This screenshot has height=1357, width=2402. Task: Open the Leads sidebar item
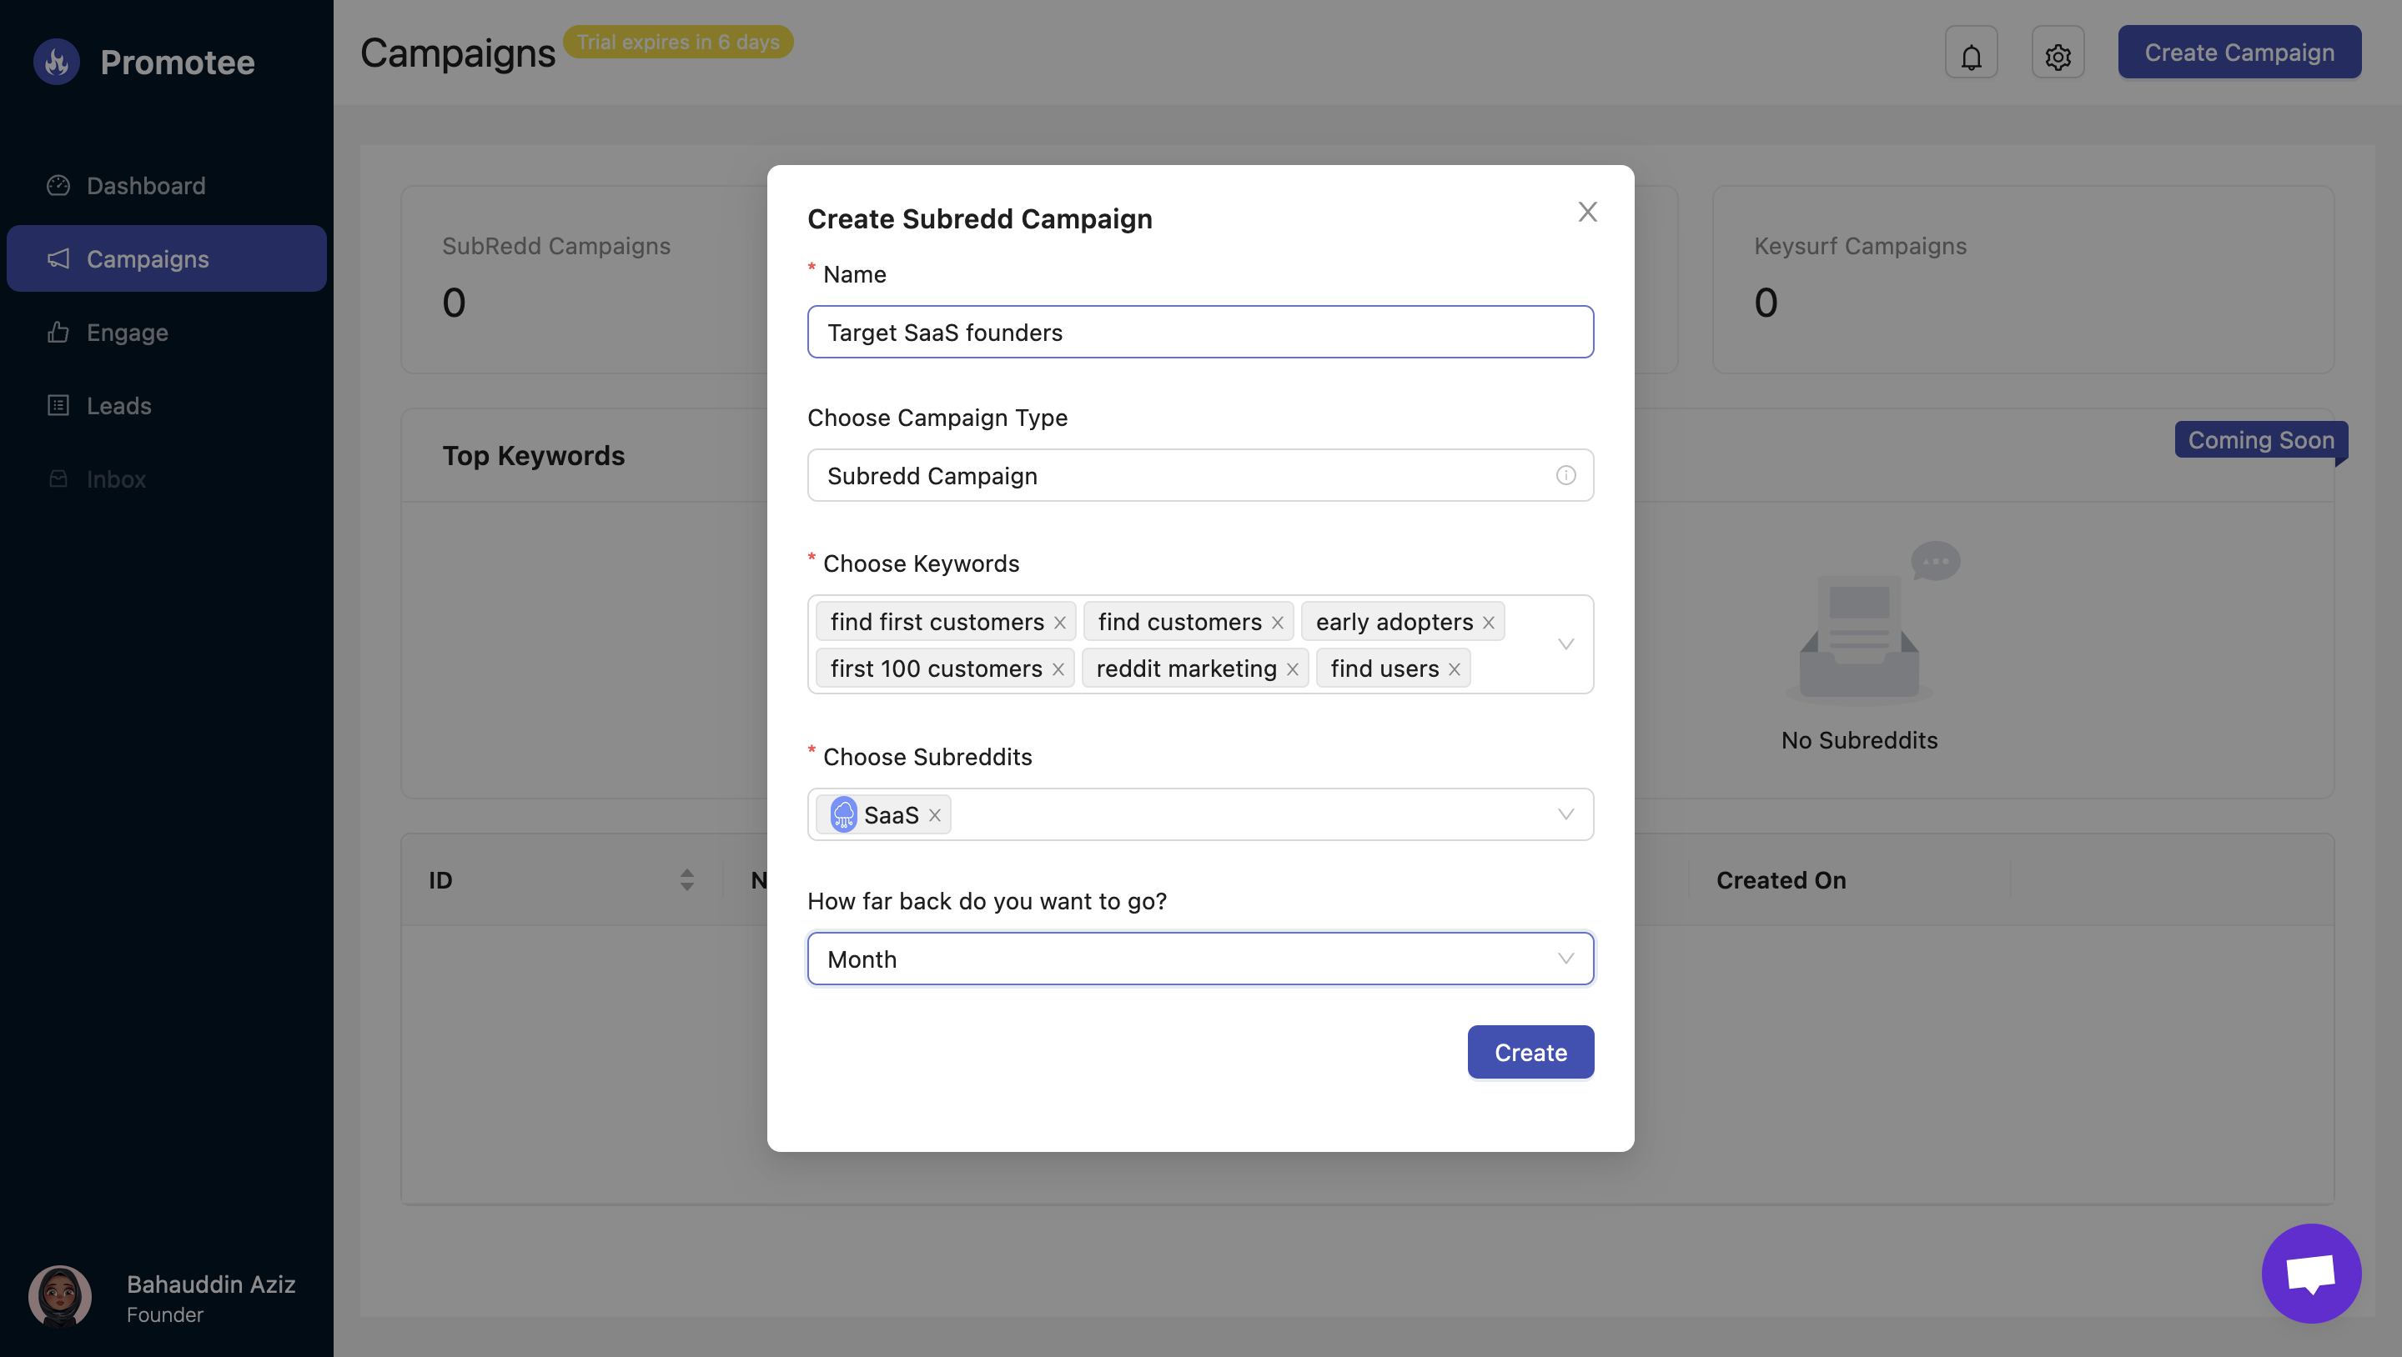pyautogui.click(x=118, y=405)
